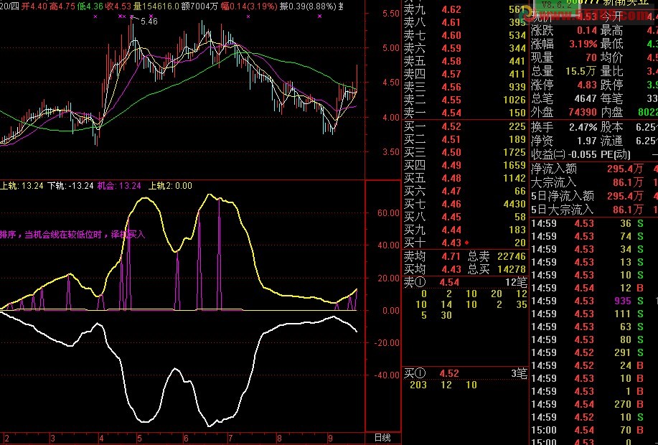Click the 5.46 peak price label
Screen dimensions: 658x445
click(149, 21)
